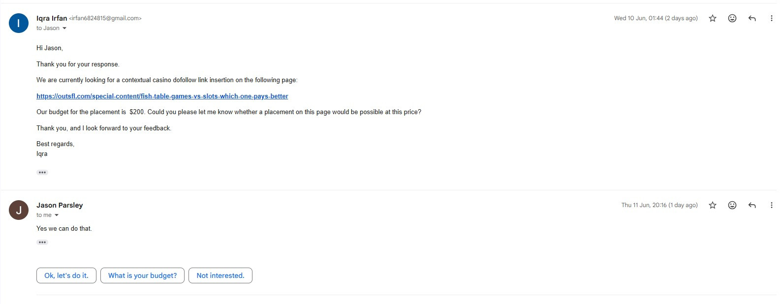Expand trimmed content in Jason's reply
The width and height of the screenshot is (783, 304).
[42, 243]
